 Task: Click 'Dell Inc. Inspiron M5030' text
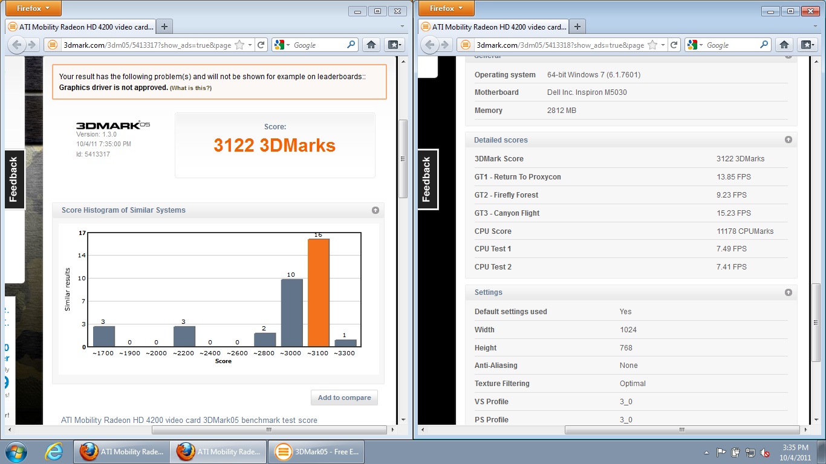point(586,92)
